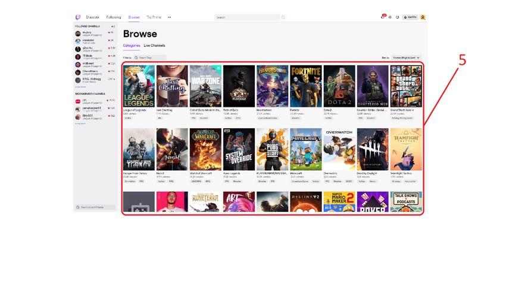Click the Search Tags filter field

tap(151, 58)
